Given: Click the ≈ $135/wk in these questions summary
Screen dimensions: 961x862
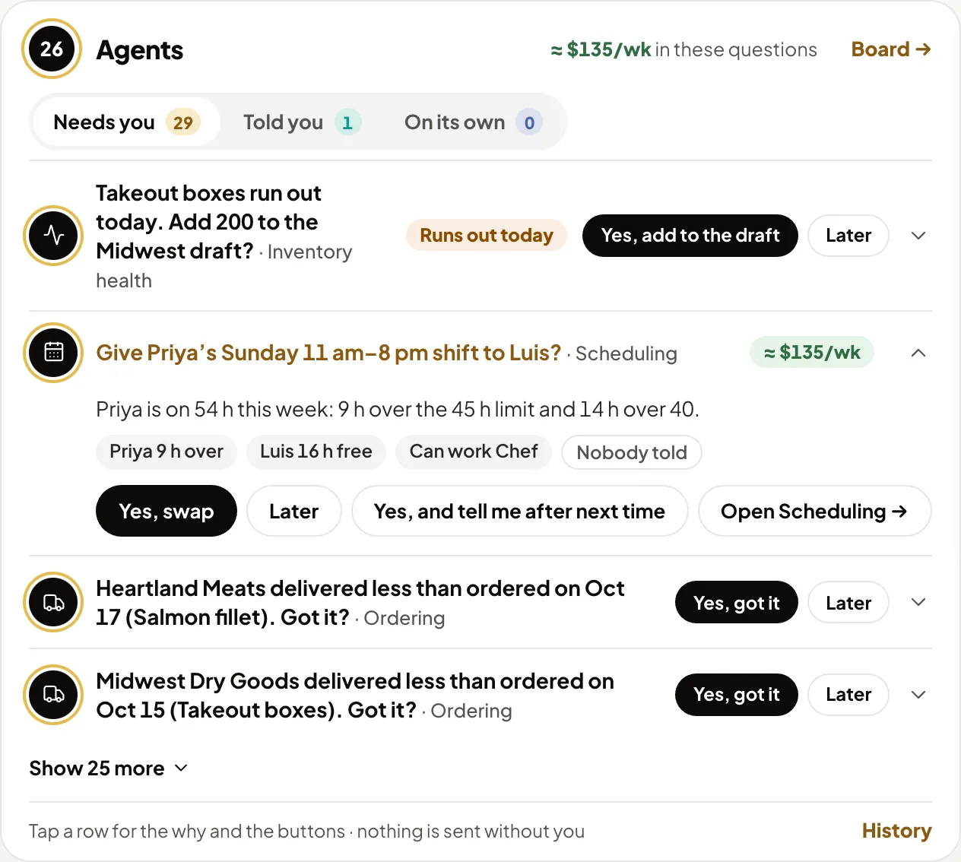Looking at the screenshot, I should tap(683, 49).
